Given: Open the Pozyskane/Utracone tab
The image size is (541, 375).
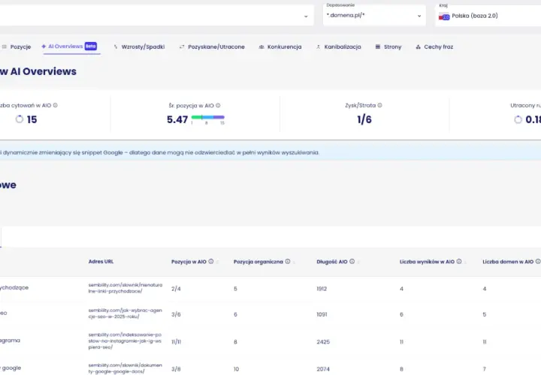Looking at the screenshot, I should (212, 46).
